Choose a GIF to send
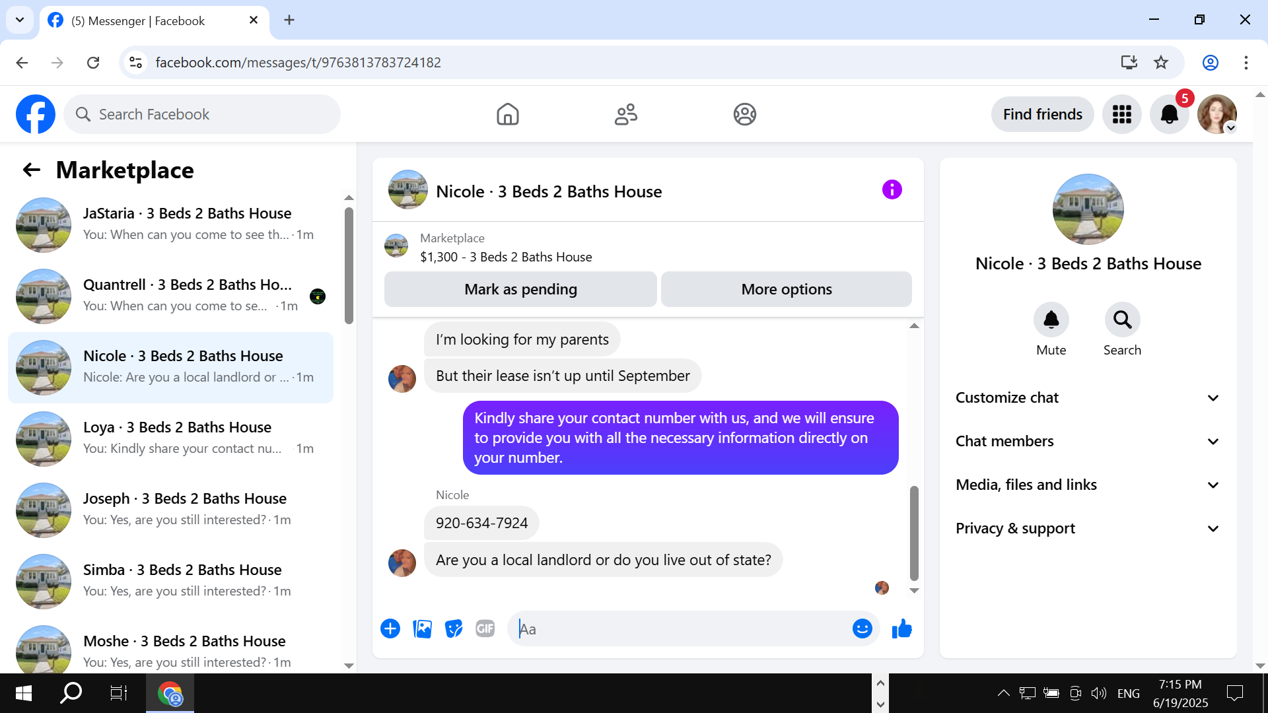This screenshot has height=713, width=1268. (x=485, y=628)
